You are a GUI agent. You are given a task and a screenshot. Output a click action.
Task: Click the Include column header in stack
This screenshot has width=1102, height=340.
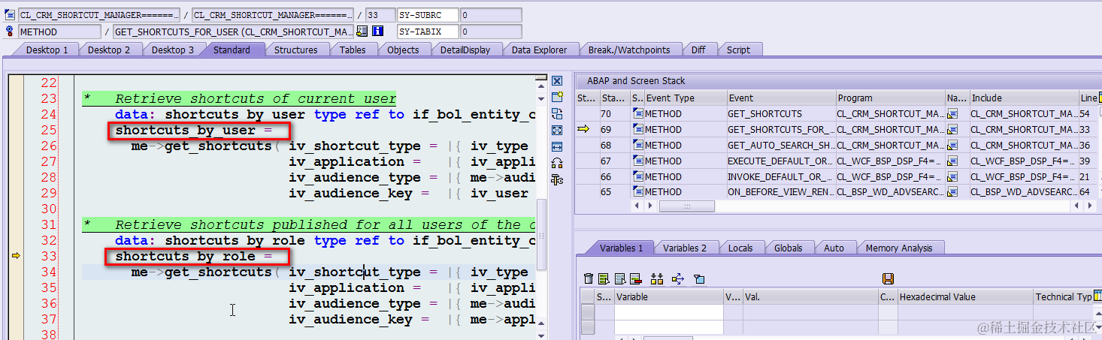point(1024,98)
